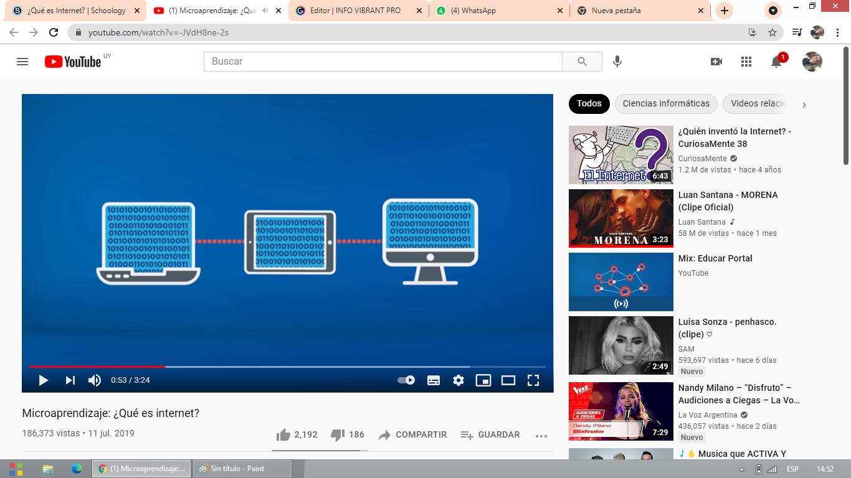This screenshot has height=478, width=851.
Task: Enable theater mode
Action: (508, 380)
